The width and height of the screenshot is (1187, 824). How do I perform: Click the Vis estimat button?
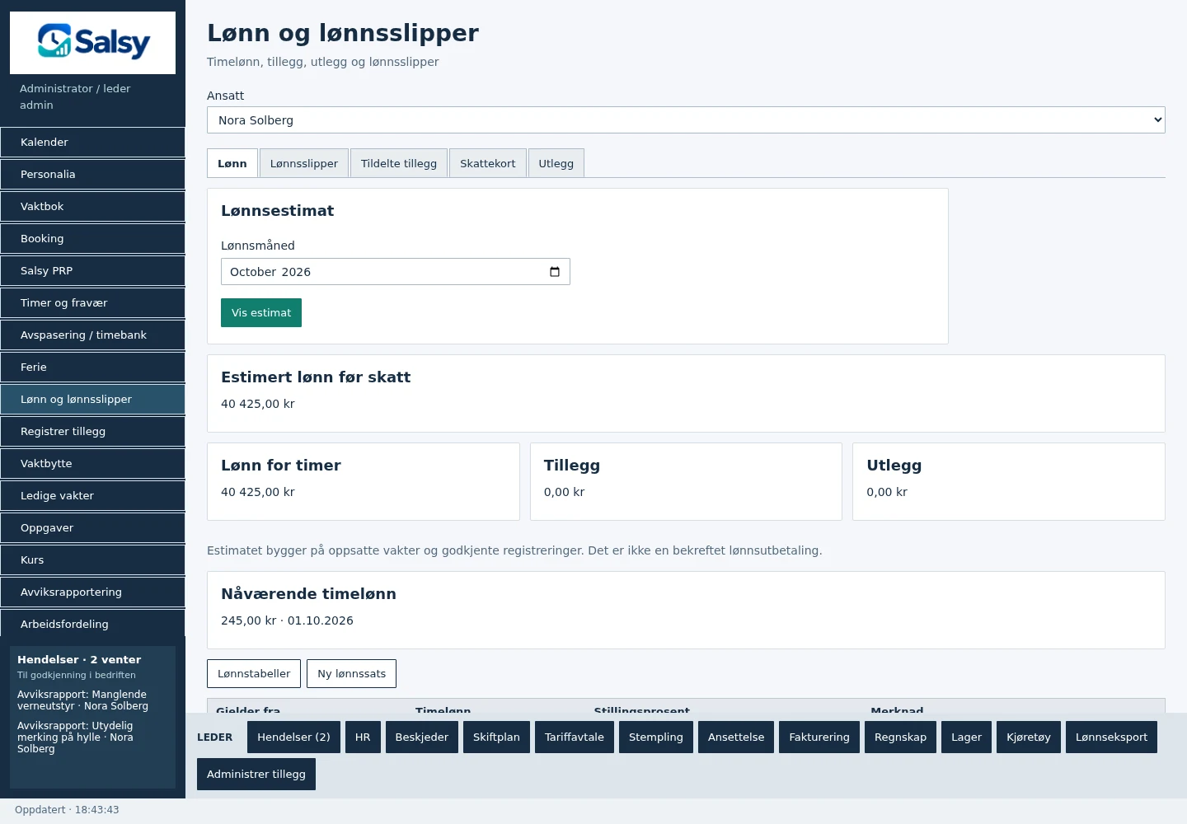[x=261, y=313]
